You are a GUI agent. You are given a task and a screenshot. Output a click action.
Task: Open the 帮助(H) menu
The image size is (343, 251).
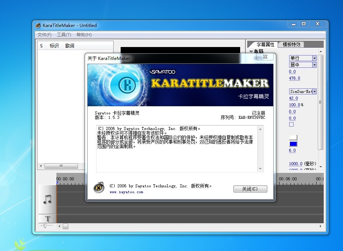84,35
